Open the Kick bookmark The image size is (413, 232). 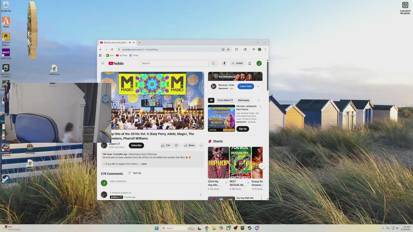tap(110, 55)
